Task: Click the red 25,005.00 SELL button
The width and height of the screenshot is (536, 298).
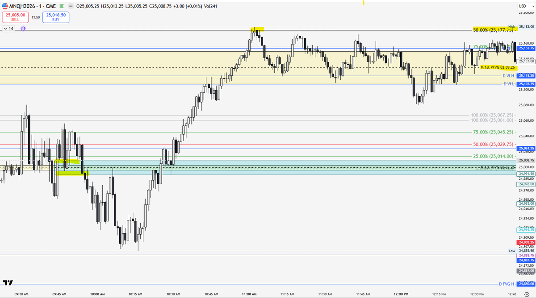Action: [x=15, y=17]
